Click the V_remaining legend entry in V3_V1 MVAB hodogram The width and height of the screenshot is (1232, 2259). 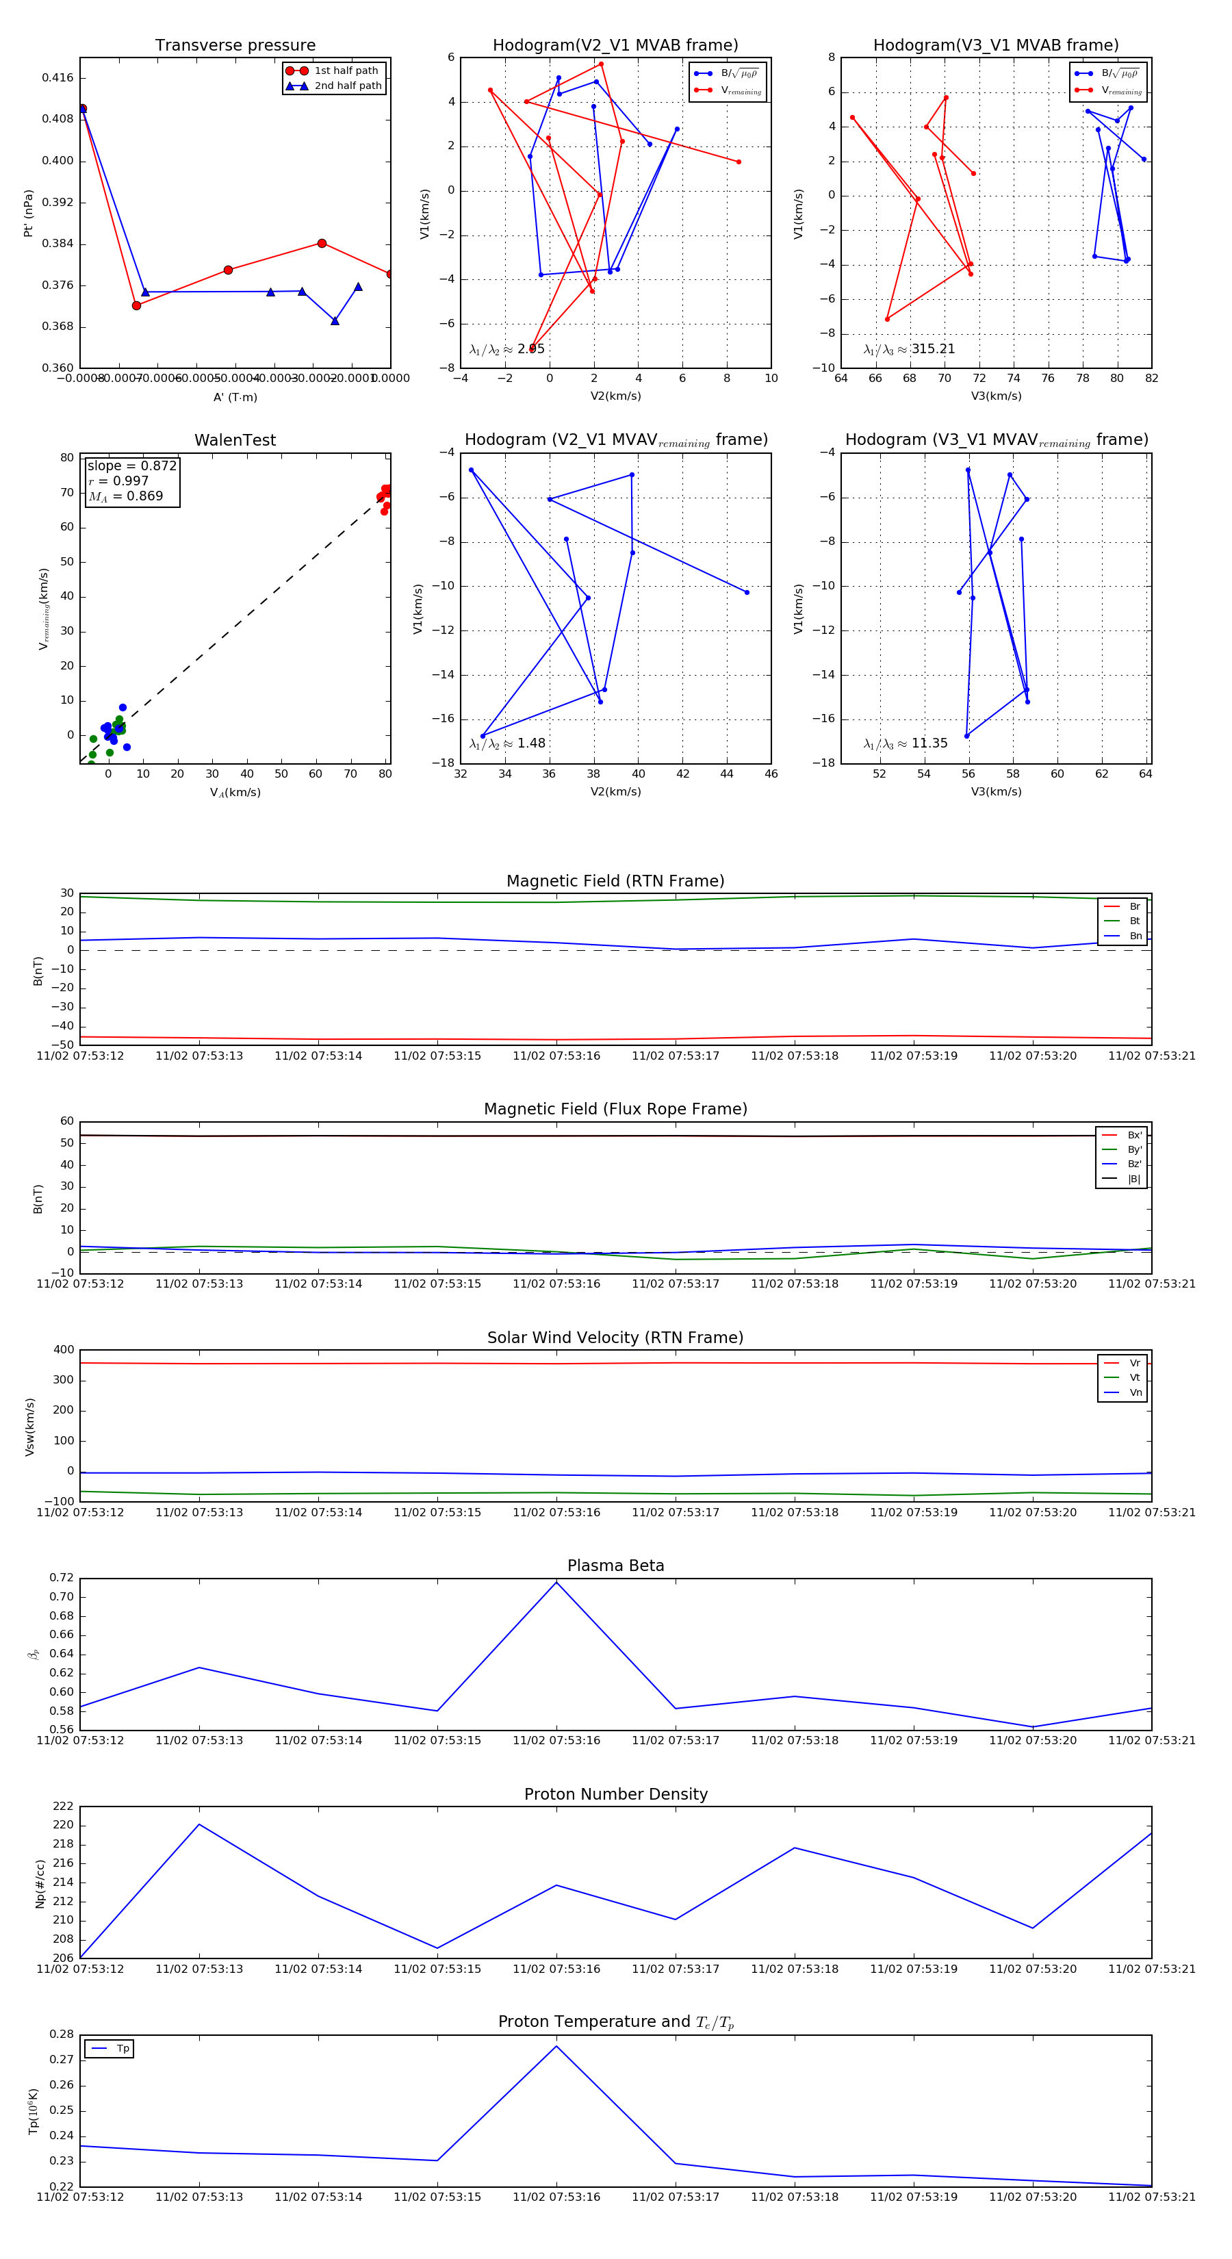pos(1108,90)
